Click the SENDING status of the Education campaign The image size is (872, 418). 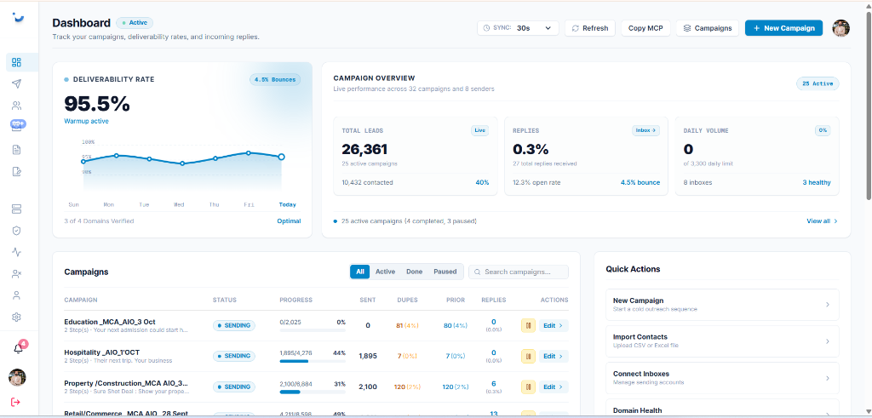coord(234,325)
